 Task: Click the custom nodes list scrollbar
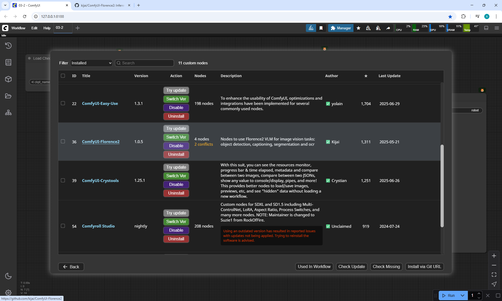coord(442,186)
